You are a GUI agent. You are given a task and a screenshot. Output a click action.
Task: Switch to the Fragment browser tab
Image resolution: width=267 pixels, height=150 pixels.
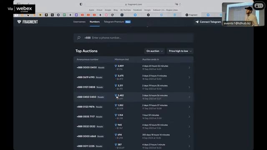191,15
